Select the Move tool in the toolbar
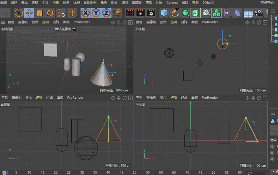Image resolution: width=278 pixels, height=175 pixels. coord(29,13)
